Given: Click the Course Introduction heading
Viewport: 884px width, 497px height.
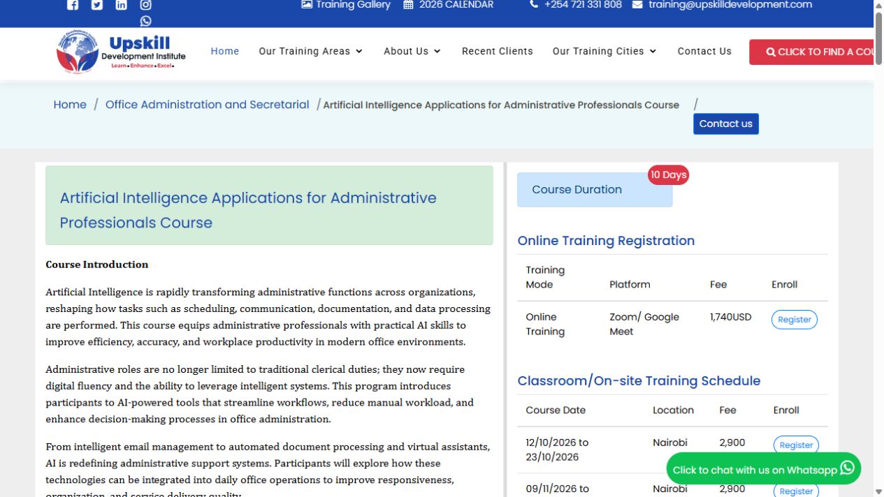Looking at the screenshot, I should tap(97, 265).
